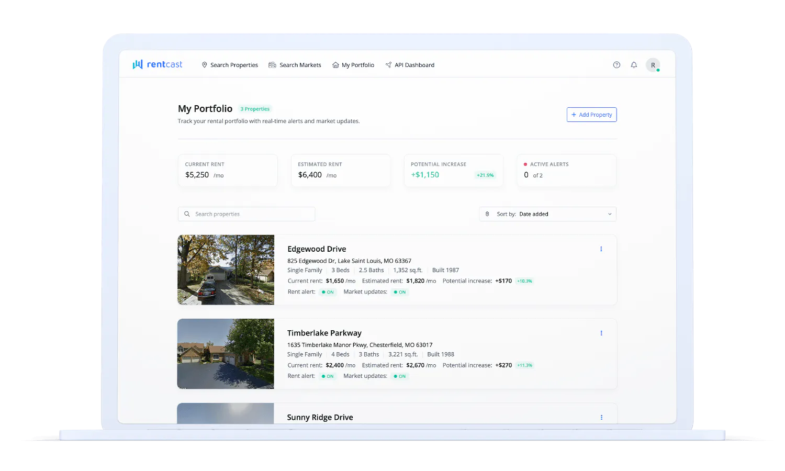Open Edgewood Drive options menu
Viewport: 785px width, 471px height.
[601, 249]
